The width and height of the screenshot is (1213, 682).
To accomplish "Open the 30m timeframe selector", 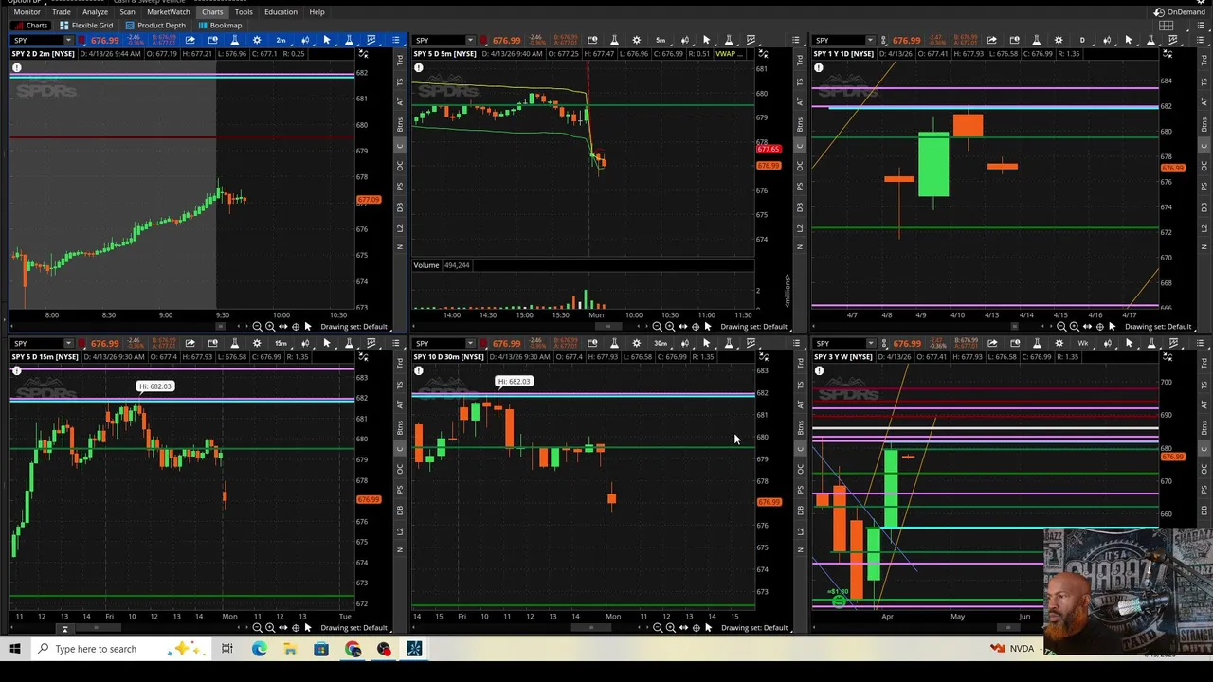I will pos(661,342).
